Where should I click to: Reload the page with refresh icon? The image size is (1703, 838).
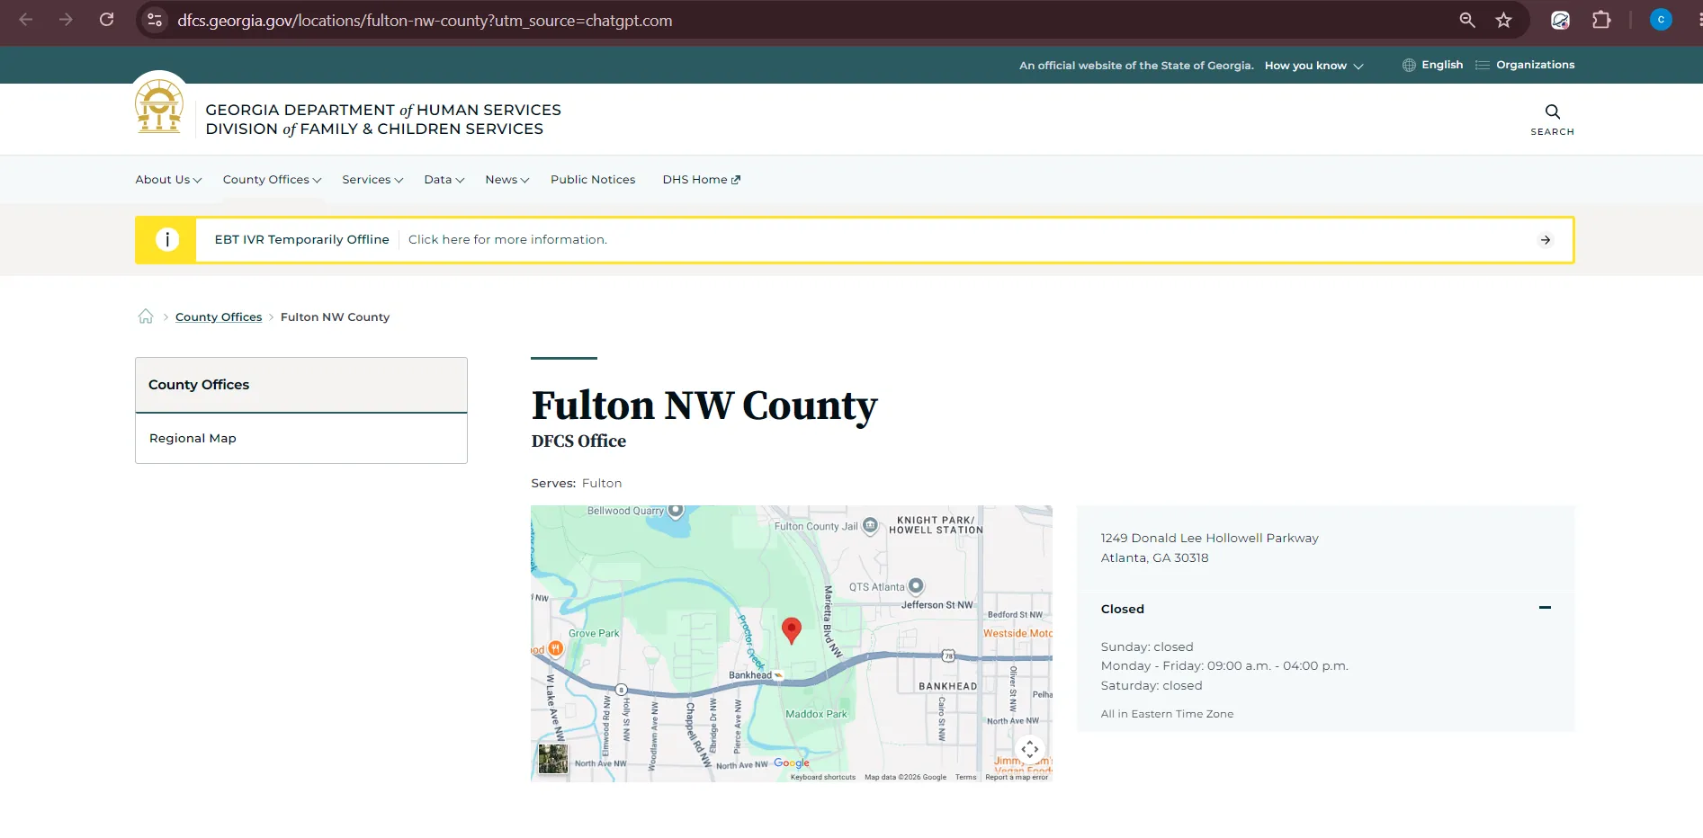pos(106,20)
